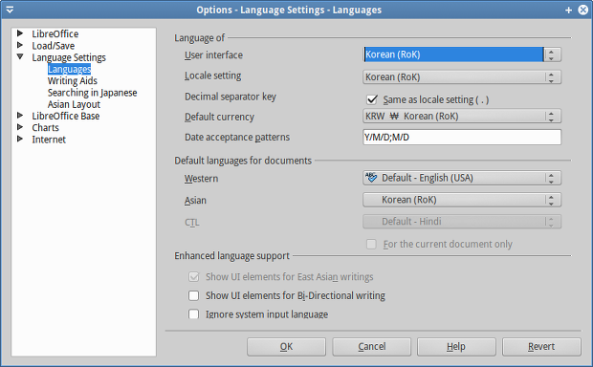Expand the Load/Save tree node

point(20,45)
